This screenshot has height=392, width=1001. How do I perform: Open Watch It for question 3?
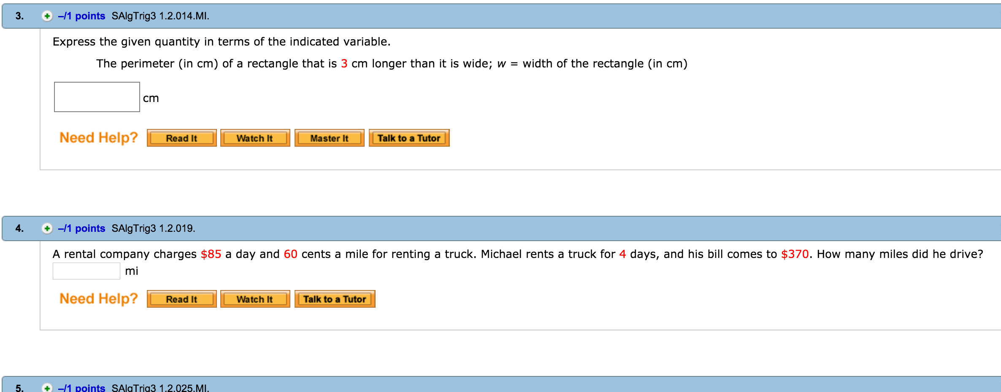pos(255,138)
